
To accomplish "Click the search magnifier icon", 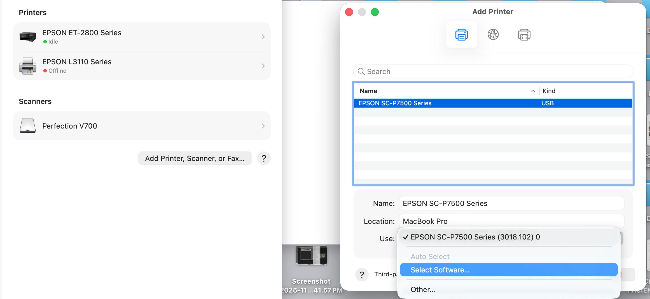I will pos(361,72).
